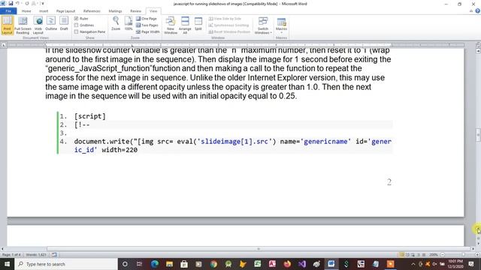
Task: Enable the Navigation Pane checkbox
Action: coord(77,31)
